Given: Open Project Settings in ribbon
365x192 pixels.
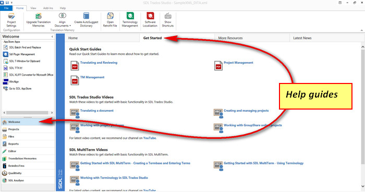Looking at the screenshot, I should coord(11,20).
